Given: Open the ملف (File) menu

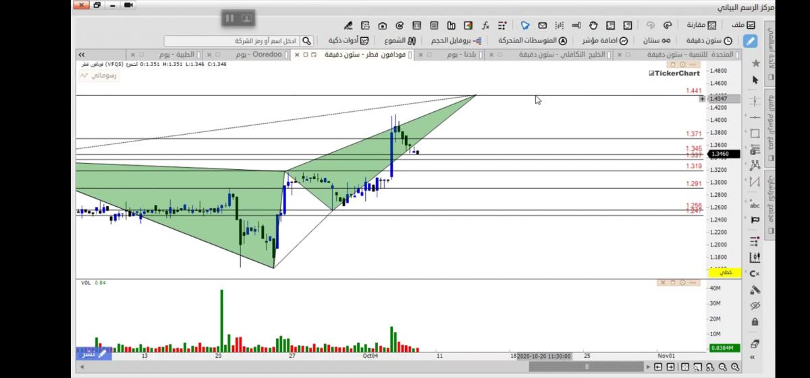Looking at the screenshot, I should pyautogui.click(x=744, y=25).
